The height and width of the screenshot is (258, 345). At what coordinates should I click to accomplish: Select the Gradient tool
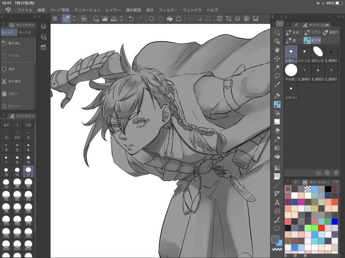point(277,168)
